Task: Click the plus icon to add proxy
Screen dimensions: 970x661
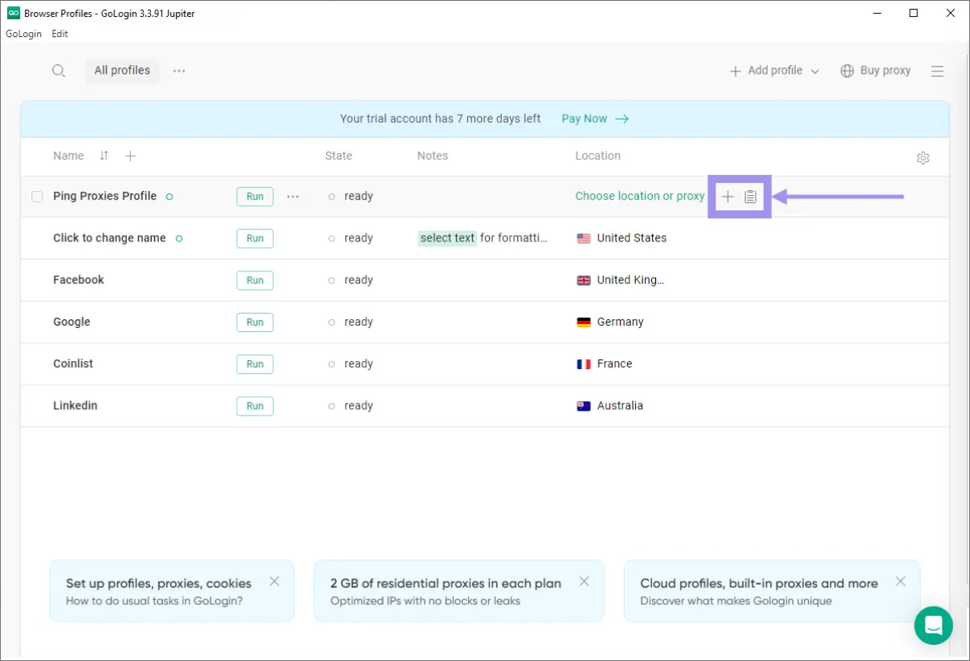Action: (x=727, y=197)
